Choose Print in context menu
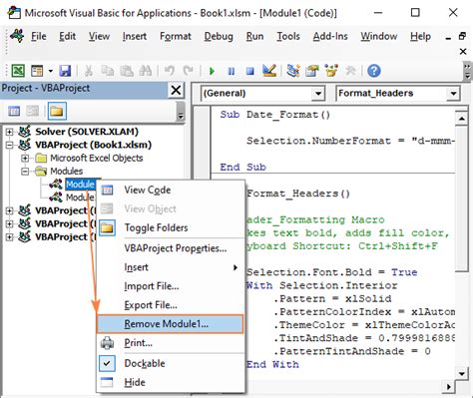Viewport: 473px width, 398px height. click(x=171, y=343)
